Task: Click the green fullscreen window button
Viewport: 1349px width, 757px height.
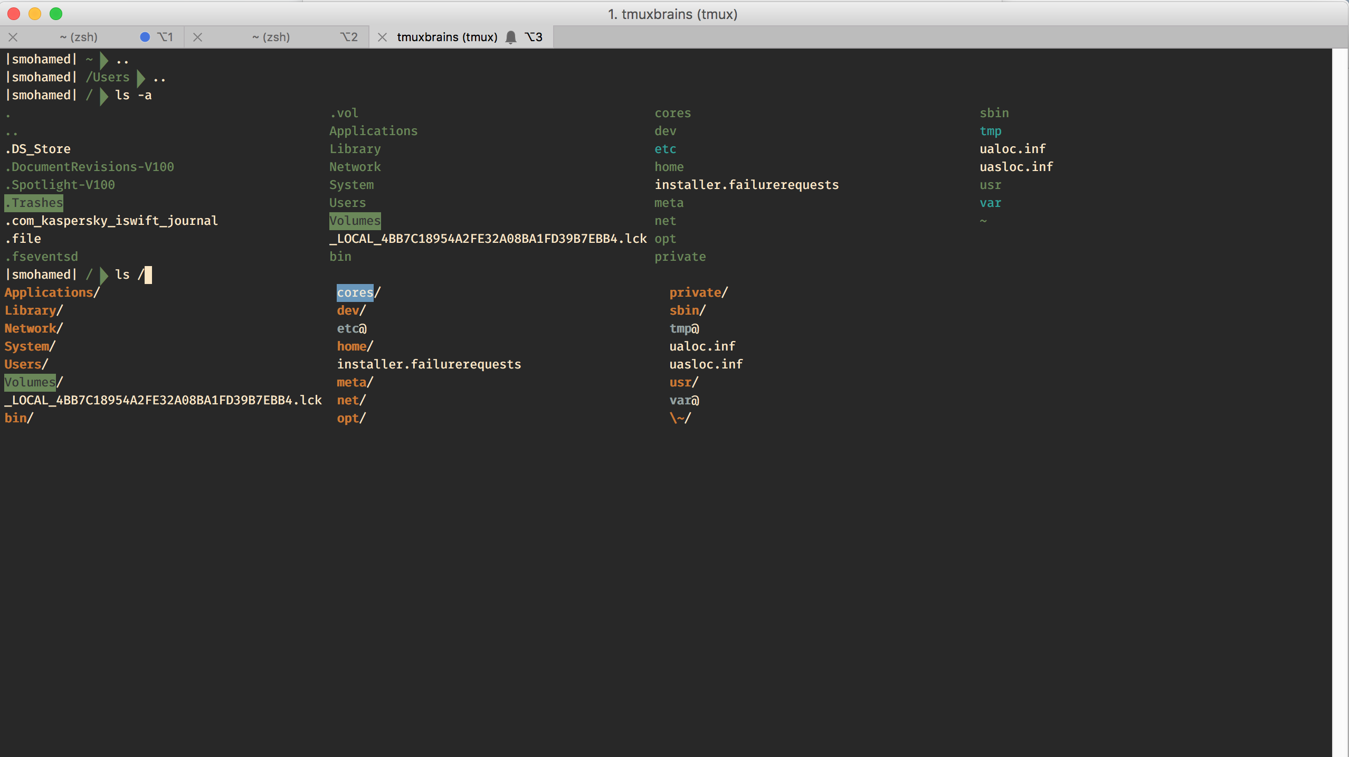Action: (56, 14)
